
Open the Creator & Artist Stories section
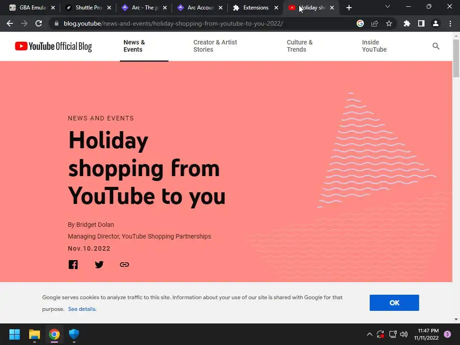point(215,46)
